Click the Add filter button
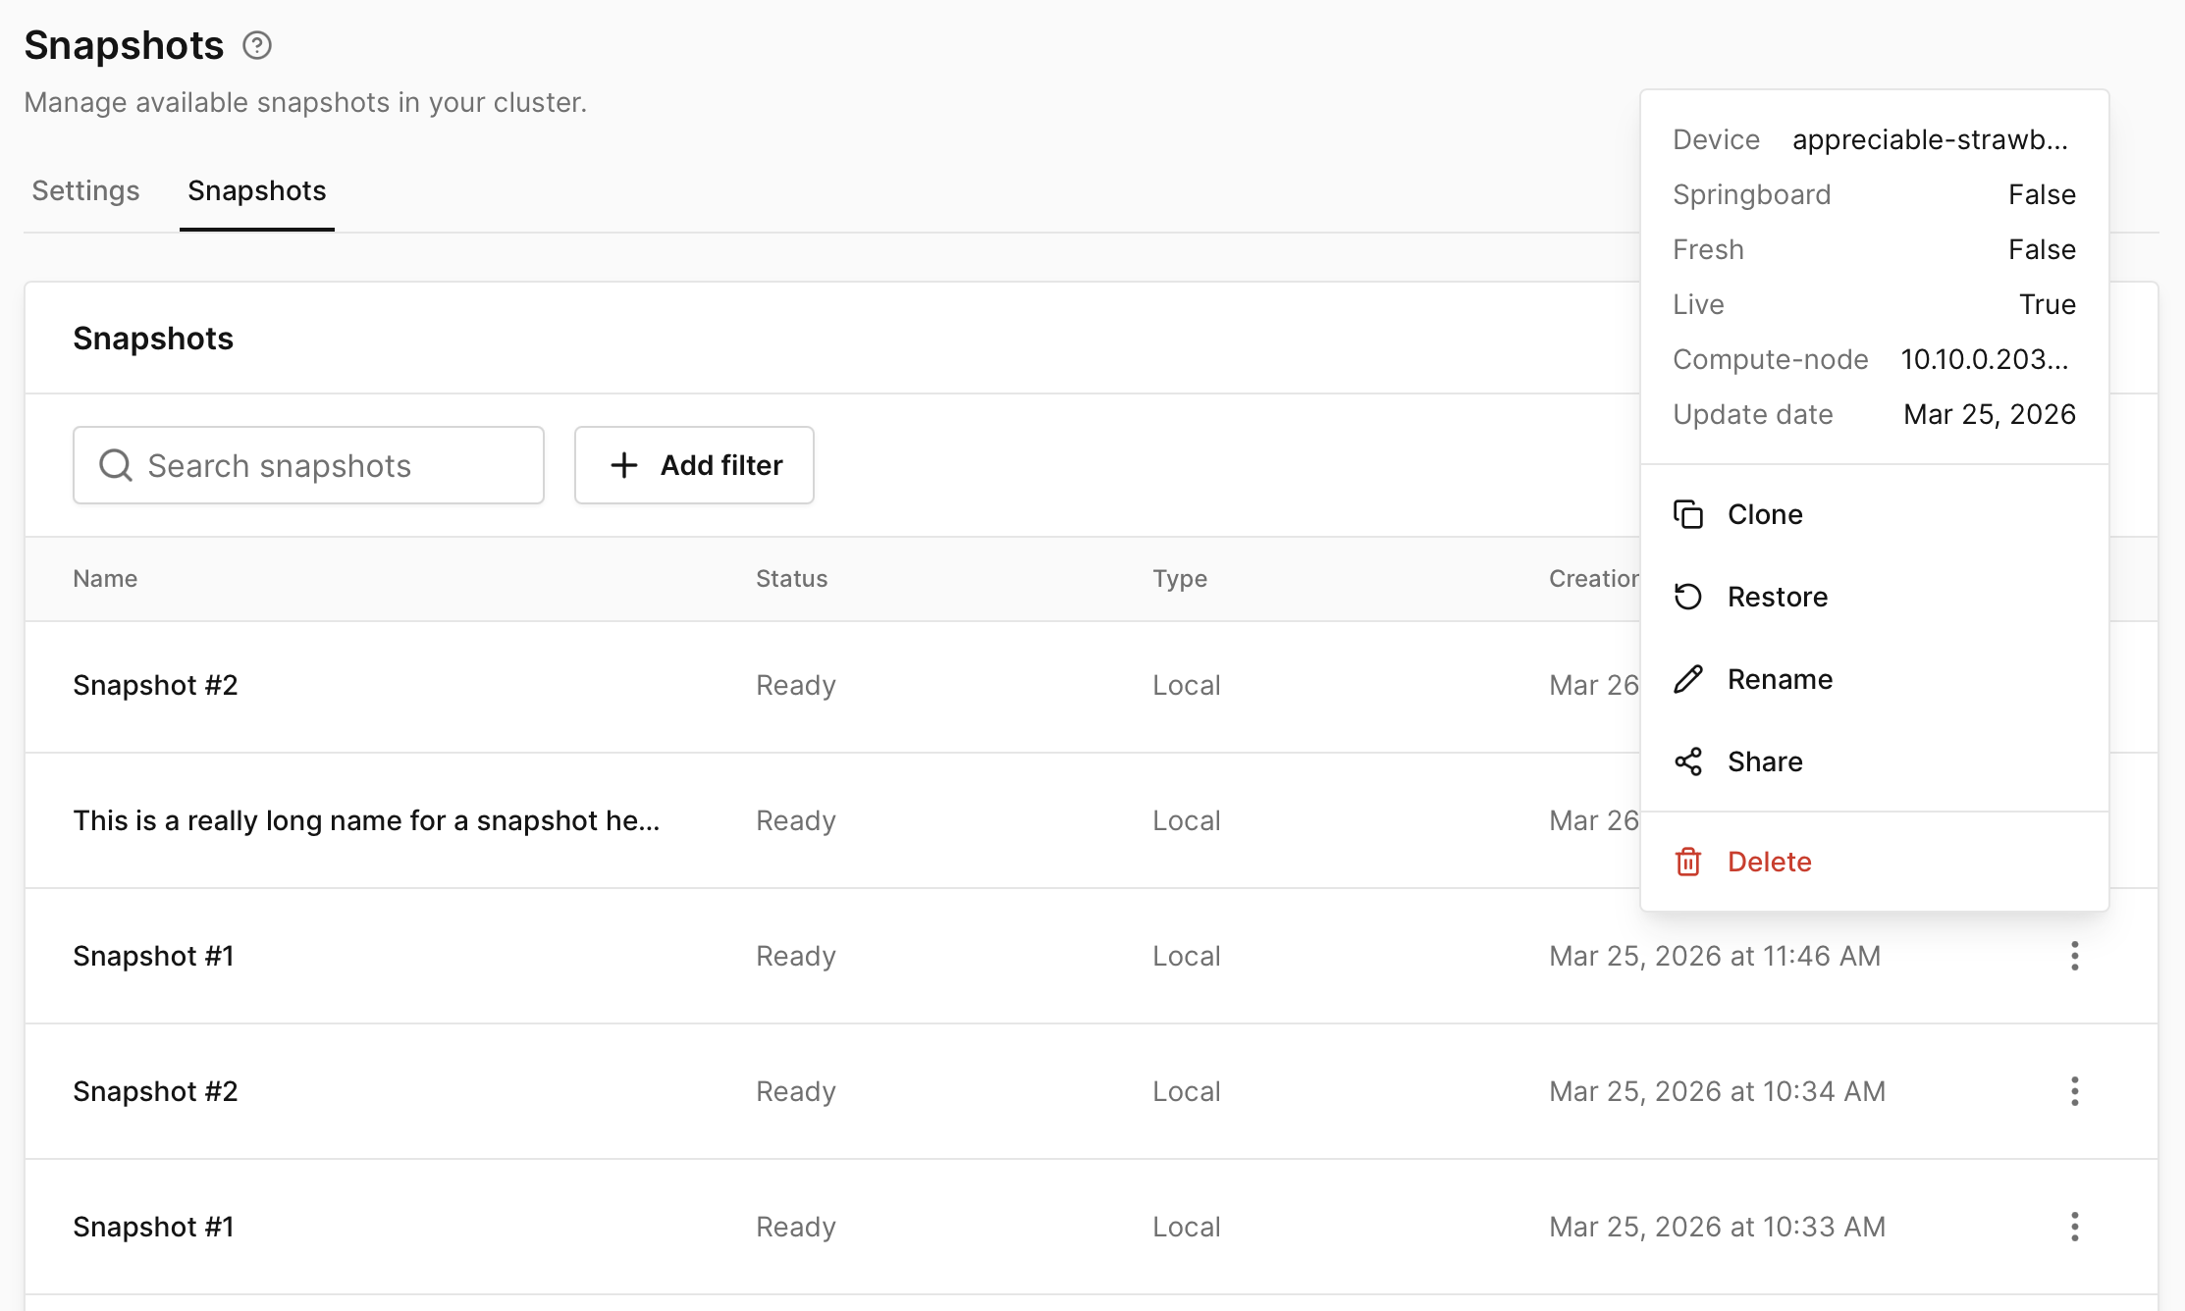Image resolution: width=2185 pixels, height=1311 pixels. 694,465
